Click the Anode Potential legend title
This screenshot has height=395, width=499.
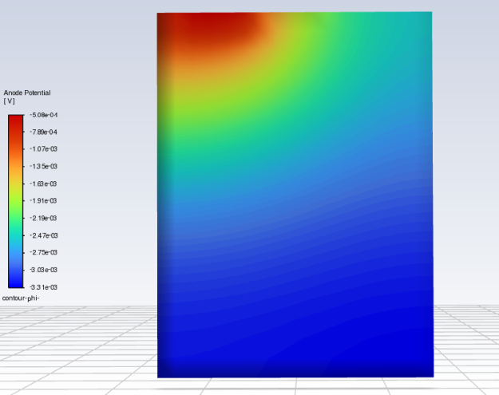coord(27,93)
